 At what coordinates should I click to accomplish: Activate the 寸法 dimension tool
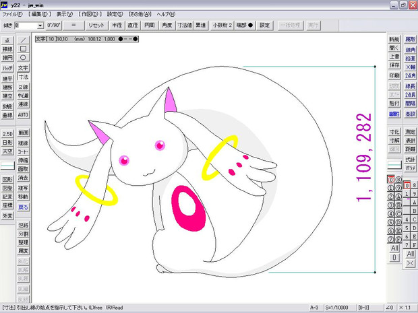point(23,77)
